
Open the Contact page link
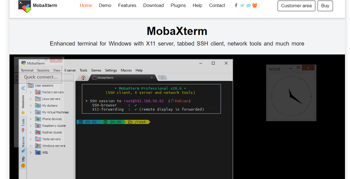pyautogui.click(x=217, y=5)
